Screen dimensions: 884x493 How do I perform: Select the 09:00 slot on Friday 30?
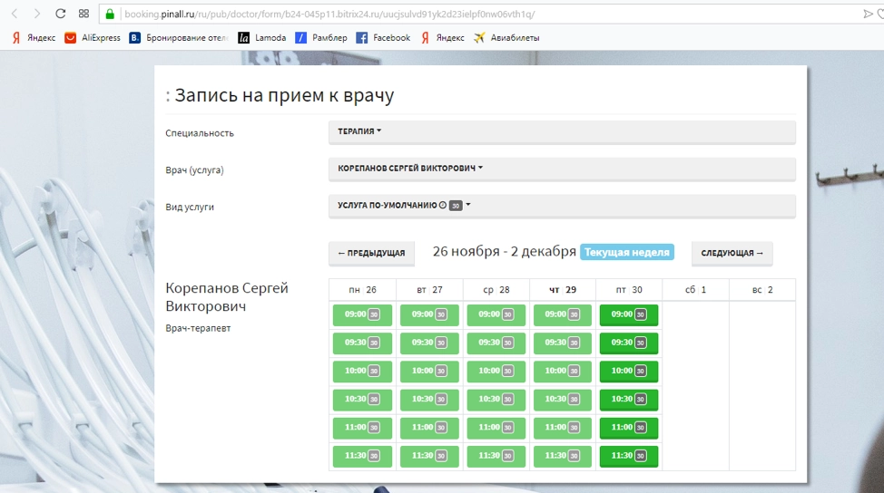coord(628,314)
